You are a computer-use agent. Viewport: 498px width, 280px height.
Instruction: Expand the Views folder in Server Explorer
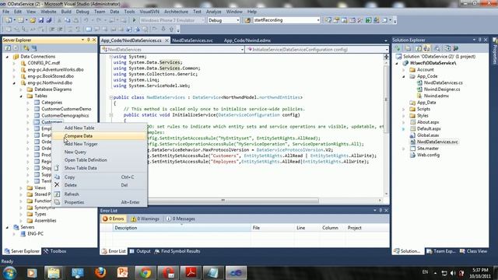(21, 188)
